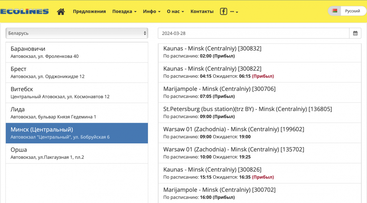Open the calendar date picker icon
This screenshot has height=203, width=367.
coord(355,33)
